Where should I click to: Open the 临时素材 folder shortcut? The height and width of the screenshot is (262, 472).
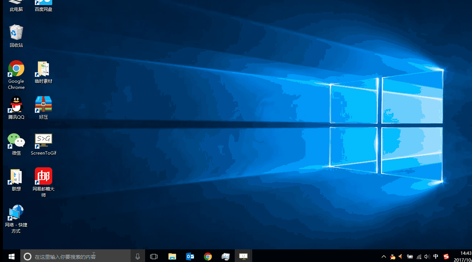tap(43, 68)
